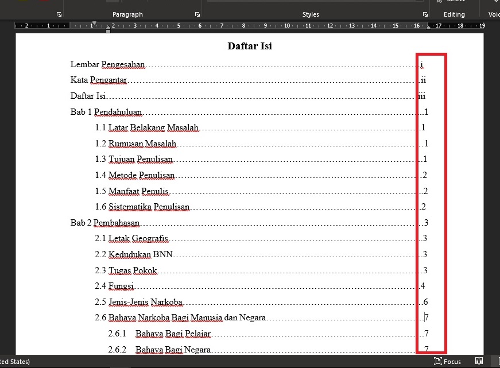Click 2.1 Letak Geografis line
Viewport: 500px width, 368px height.
(x=261, y=238)
